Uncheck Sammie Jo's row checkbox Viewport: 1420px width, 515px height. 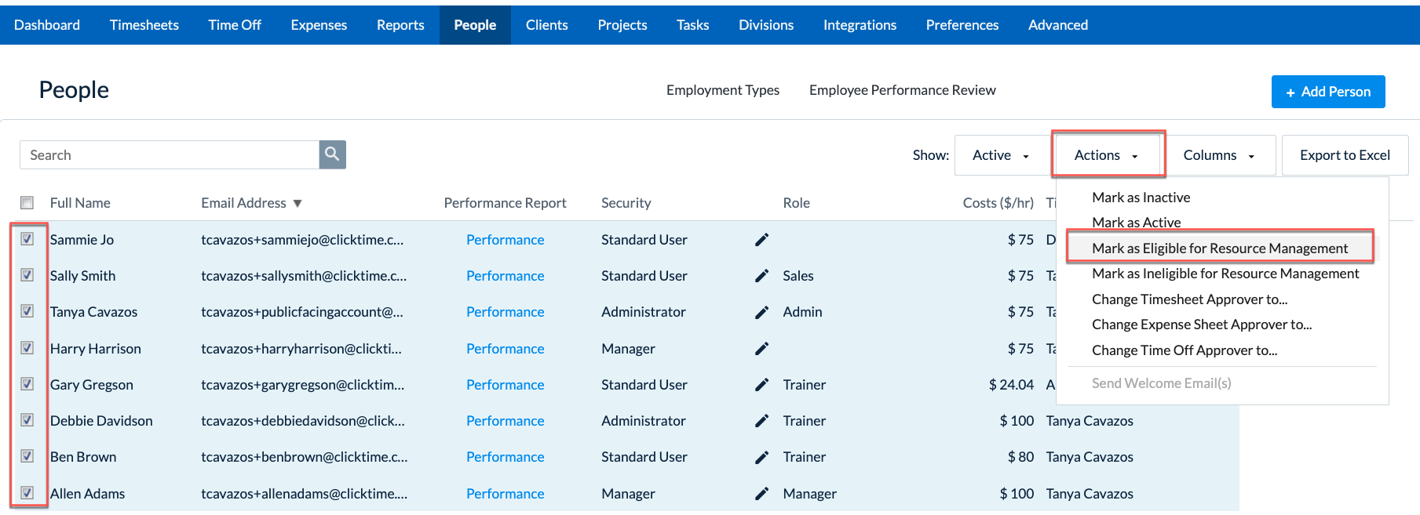coord(27,239)
